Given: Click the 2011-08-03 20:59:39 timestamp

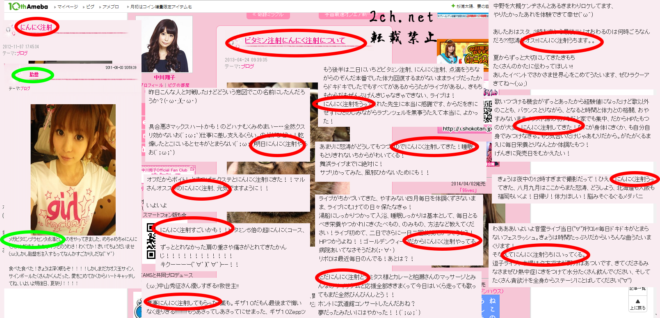Looking at the screenshot, I should [121, 68].
